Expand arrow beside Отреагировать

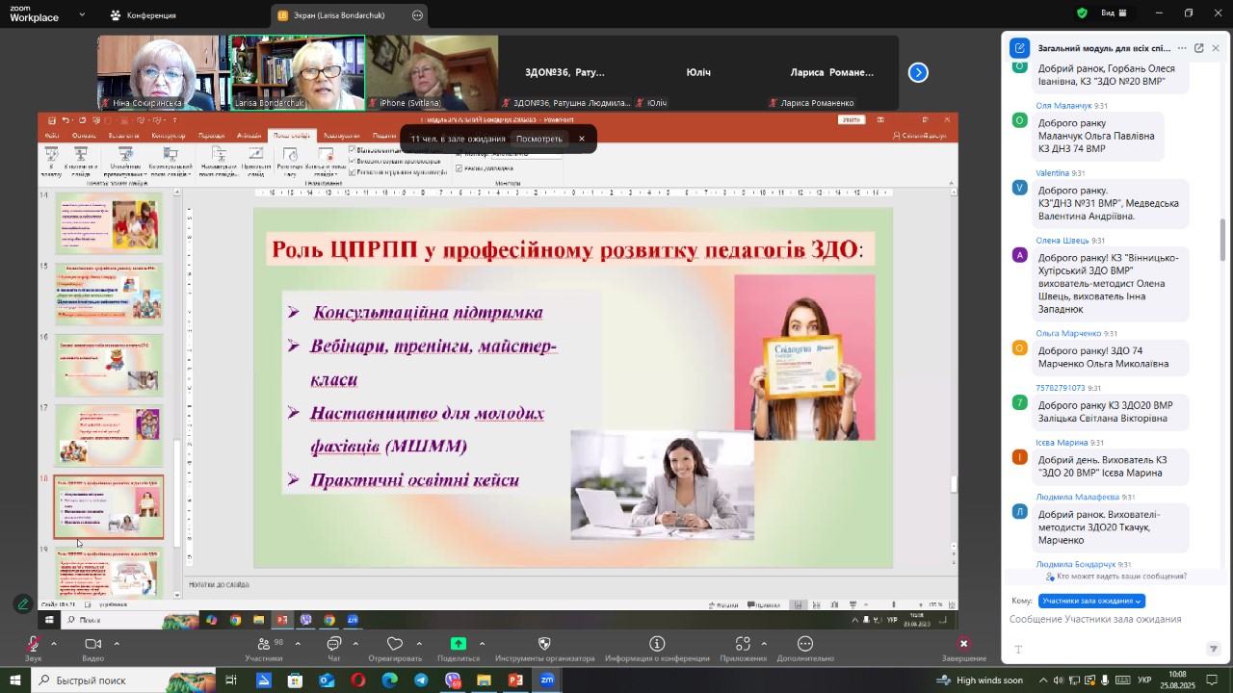tap(419, 643)
